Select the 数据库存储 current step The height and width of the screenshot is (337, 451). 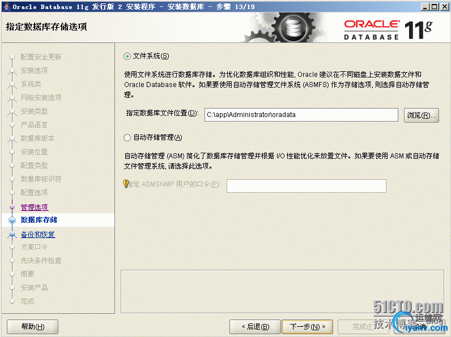(x=39, y=220)
